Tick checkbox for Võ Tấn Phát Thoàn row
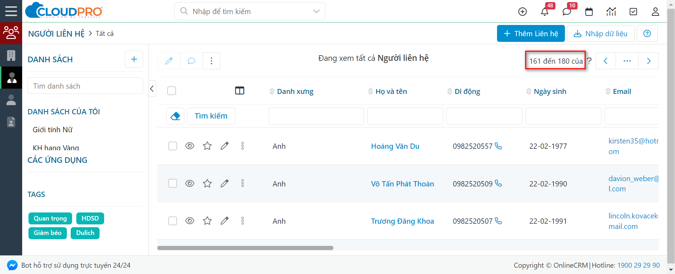 click(173, 183)
